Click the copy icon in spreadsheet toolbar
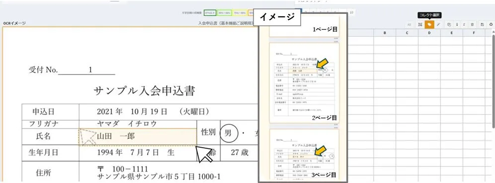The width and height of the screenshot is (495, 183). coord(449,24)
